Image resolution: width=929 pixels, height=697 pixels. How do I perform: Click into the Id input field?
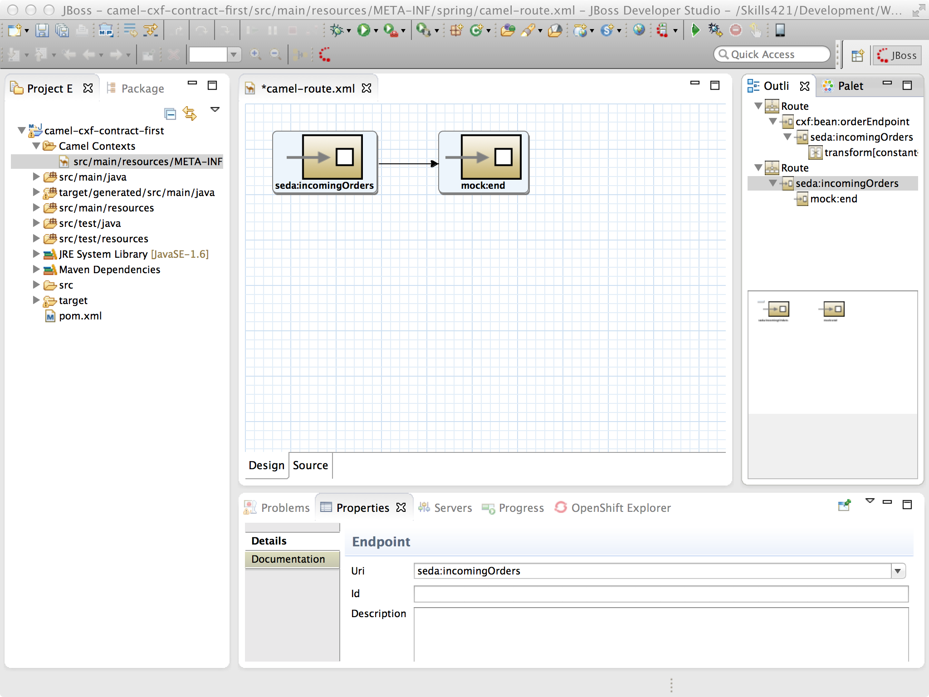click(660, 594)
